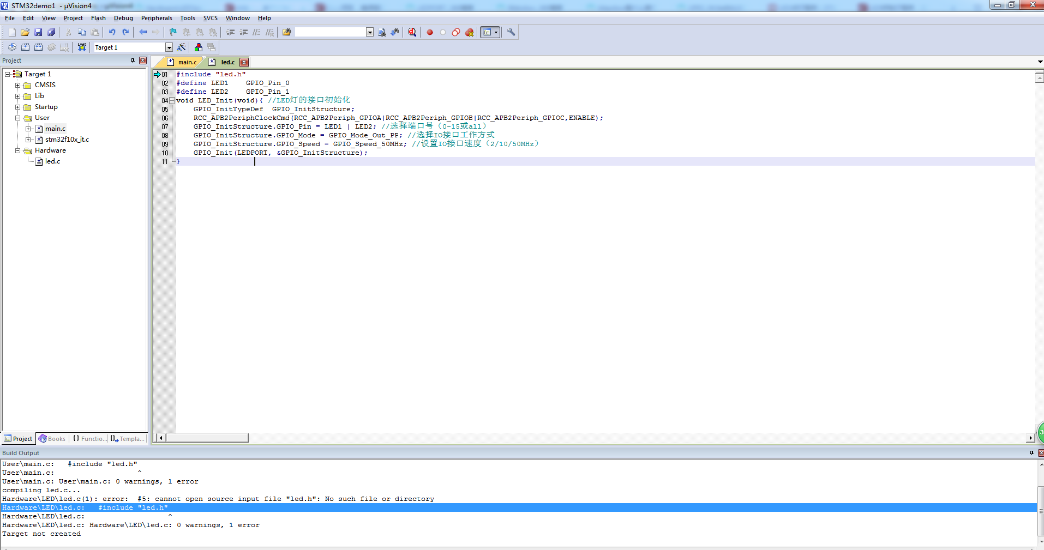Close the led.c editor tab

coord(244,62)
